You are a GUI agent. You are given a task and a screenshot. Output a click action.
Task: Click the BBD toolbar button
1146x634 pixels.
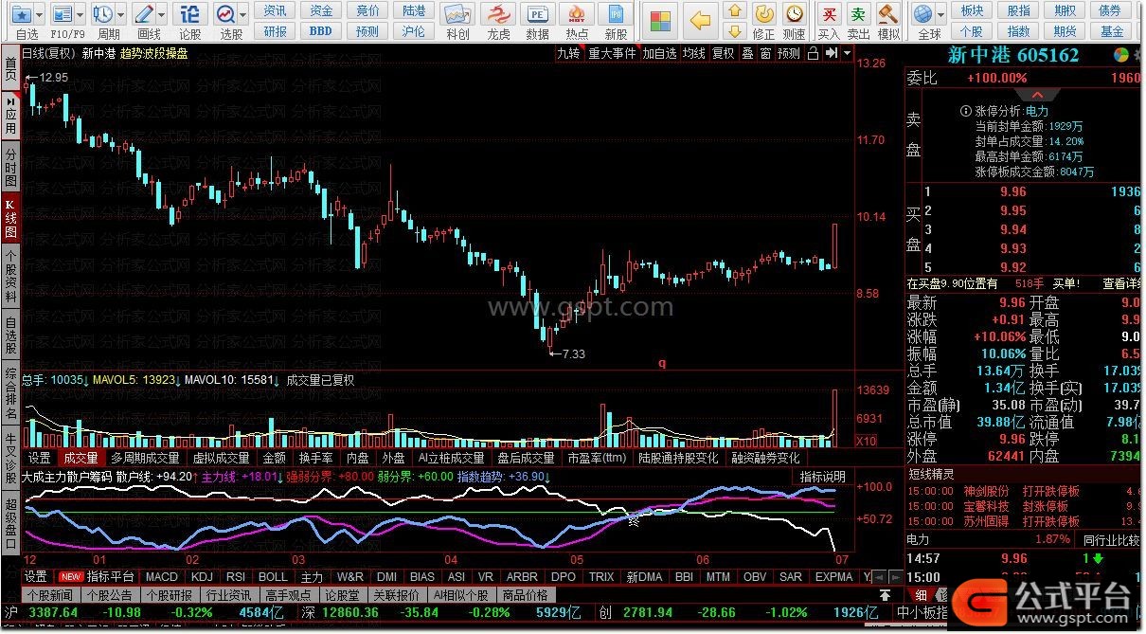(321, 31)
